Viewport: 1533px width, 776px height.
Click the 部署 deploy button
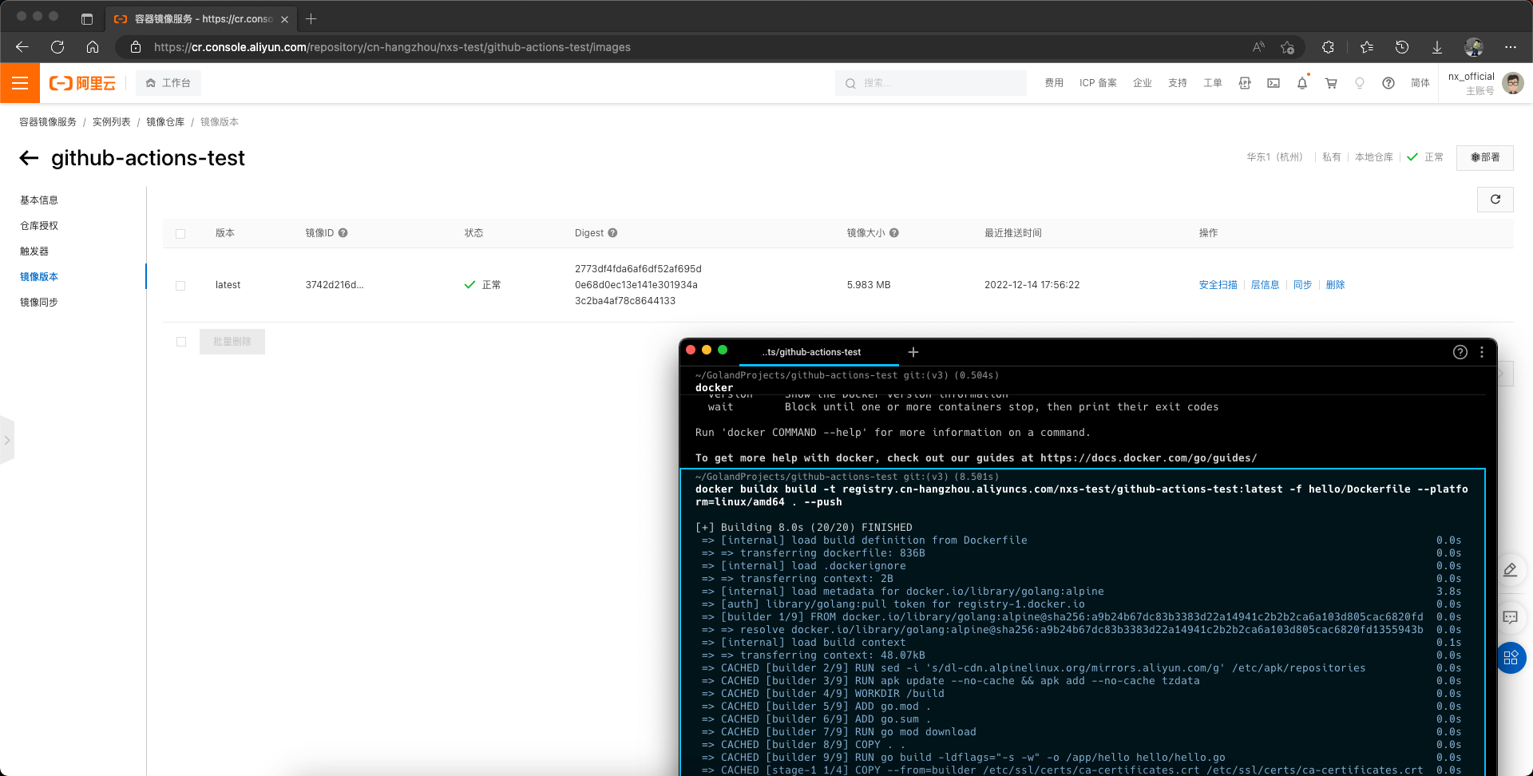[x=1485, y=157]
